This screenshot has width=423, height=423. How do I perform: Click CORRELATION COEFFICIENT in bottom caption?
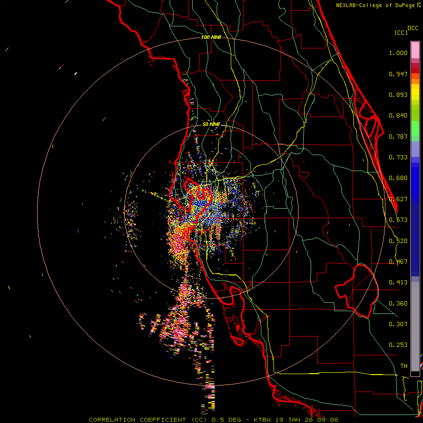(138, 420)
